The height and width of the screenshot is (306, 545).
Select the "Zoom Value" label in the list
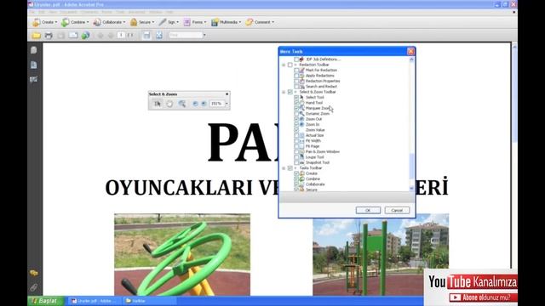coord(315,130)
